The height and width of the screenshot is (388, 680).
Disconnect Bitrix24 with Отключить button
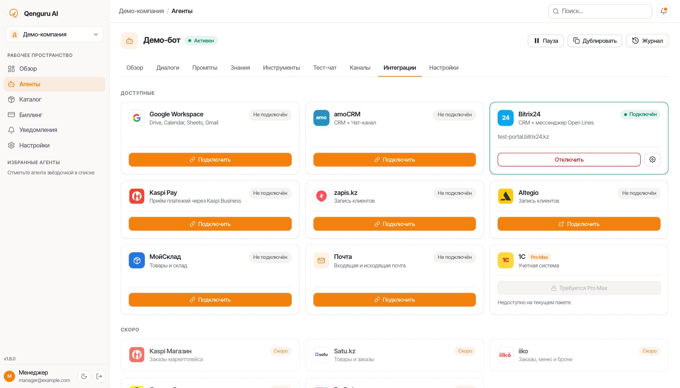(569, 160)
